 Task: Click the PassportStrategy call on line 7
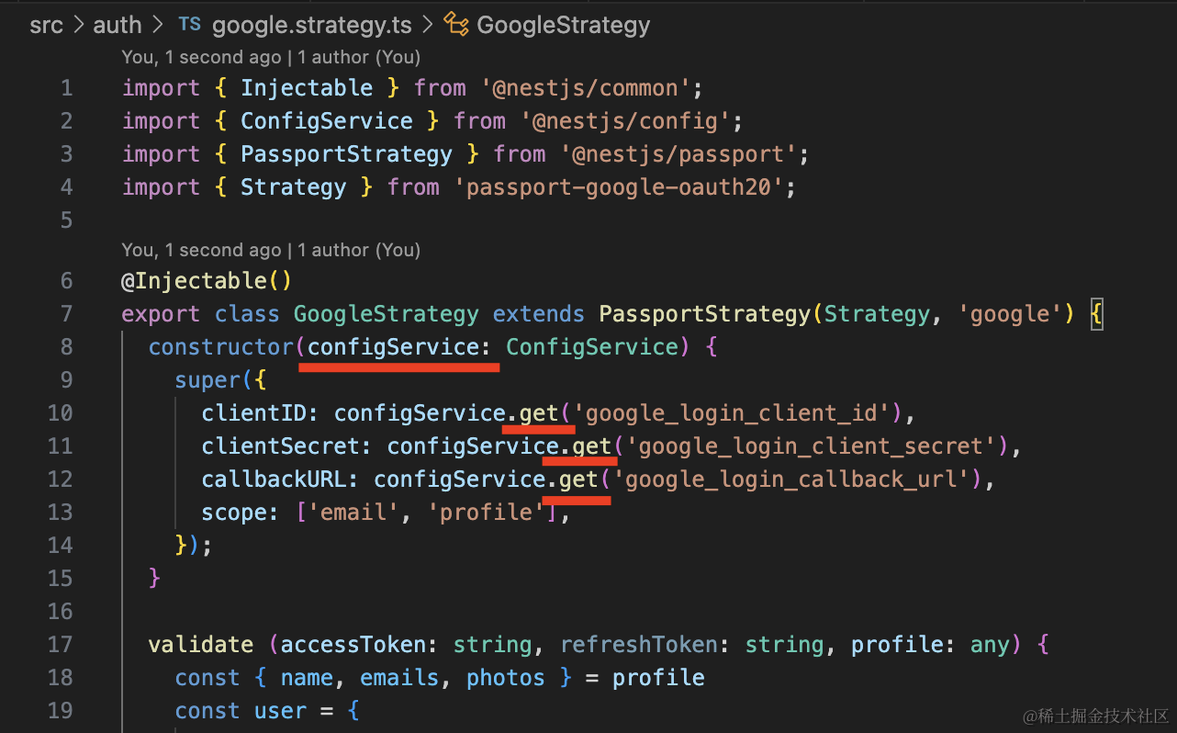(704, 314)
